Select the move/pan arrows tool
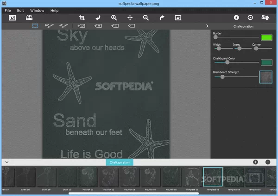Viewport: 278px width, 196px height. point(130,18)
